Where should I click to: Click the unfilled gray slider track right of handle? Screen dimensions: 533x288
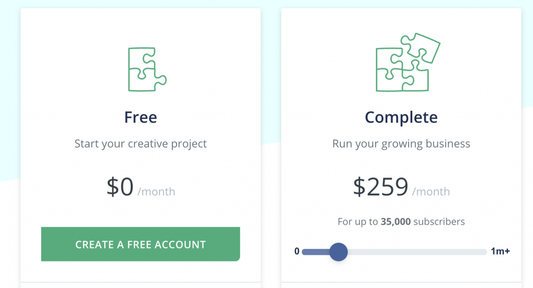(416, 252)
